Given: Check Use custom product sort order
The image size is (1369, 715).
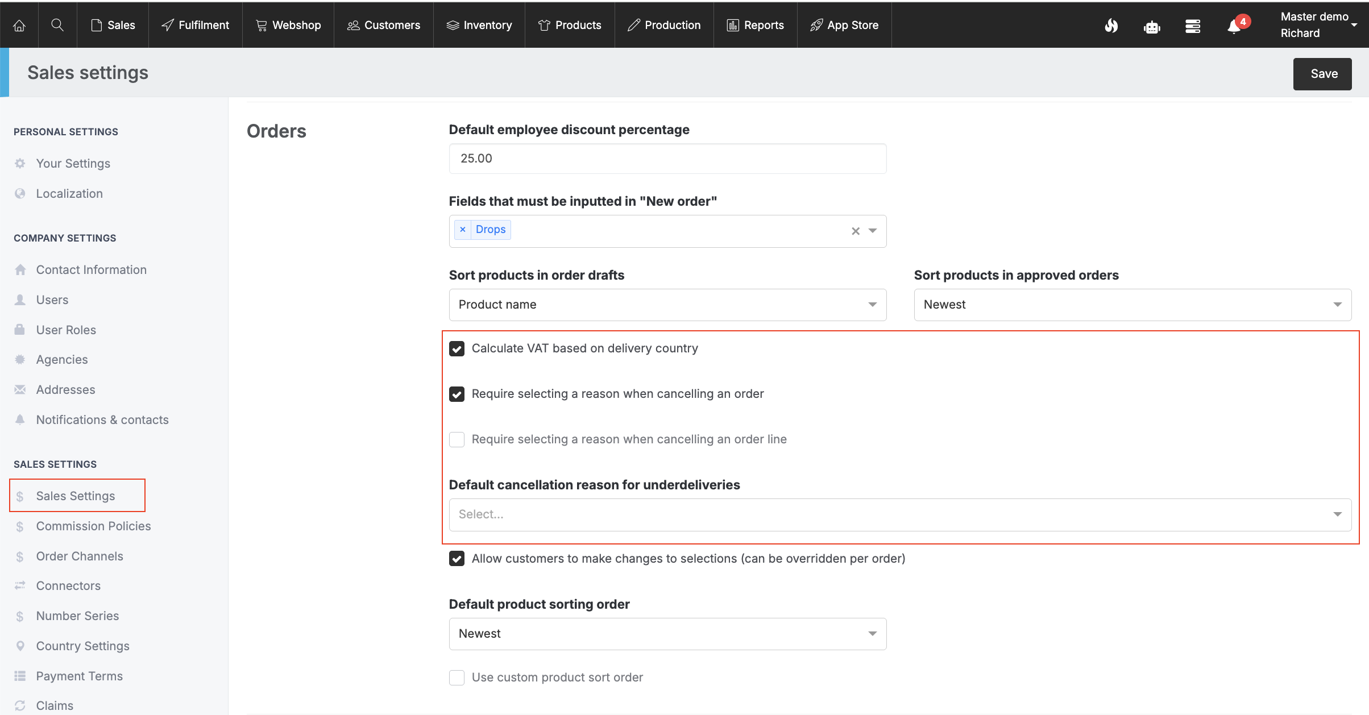Looking at the screenshot, I should 457,677.
